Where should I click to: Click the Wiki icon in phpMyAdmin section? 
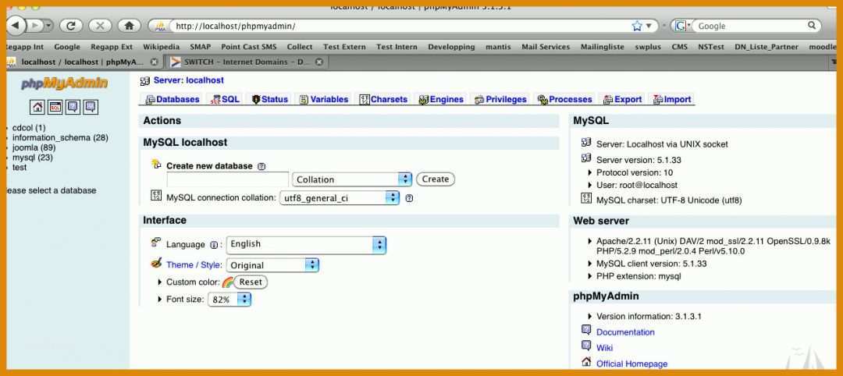586,346
